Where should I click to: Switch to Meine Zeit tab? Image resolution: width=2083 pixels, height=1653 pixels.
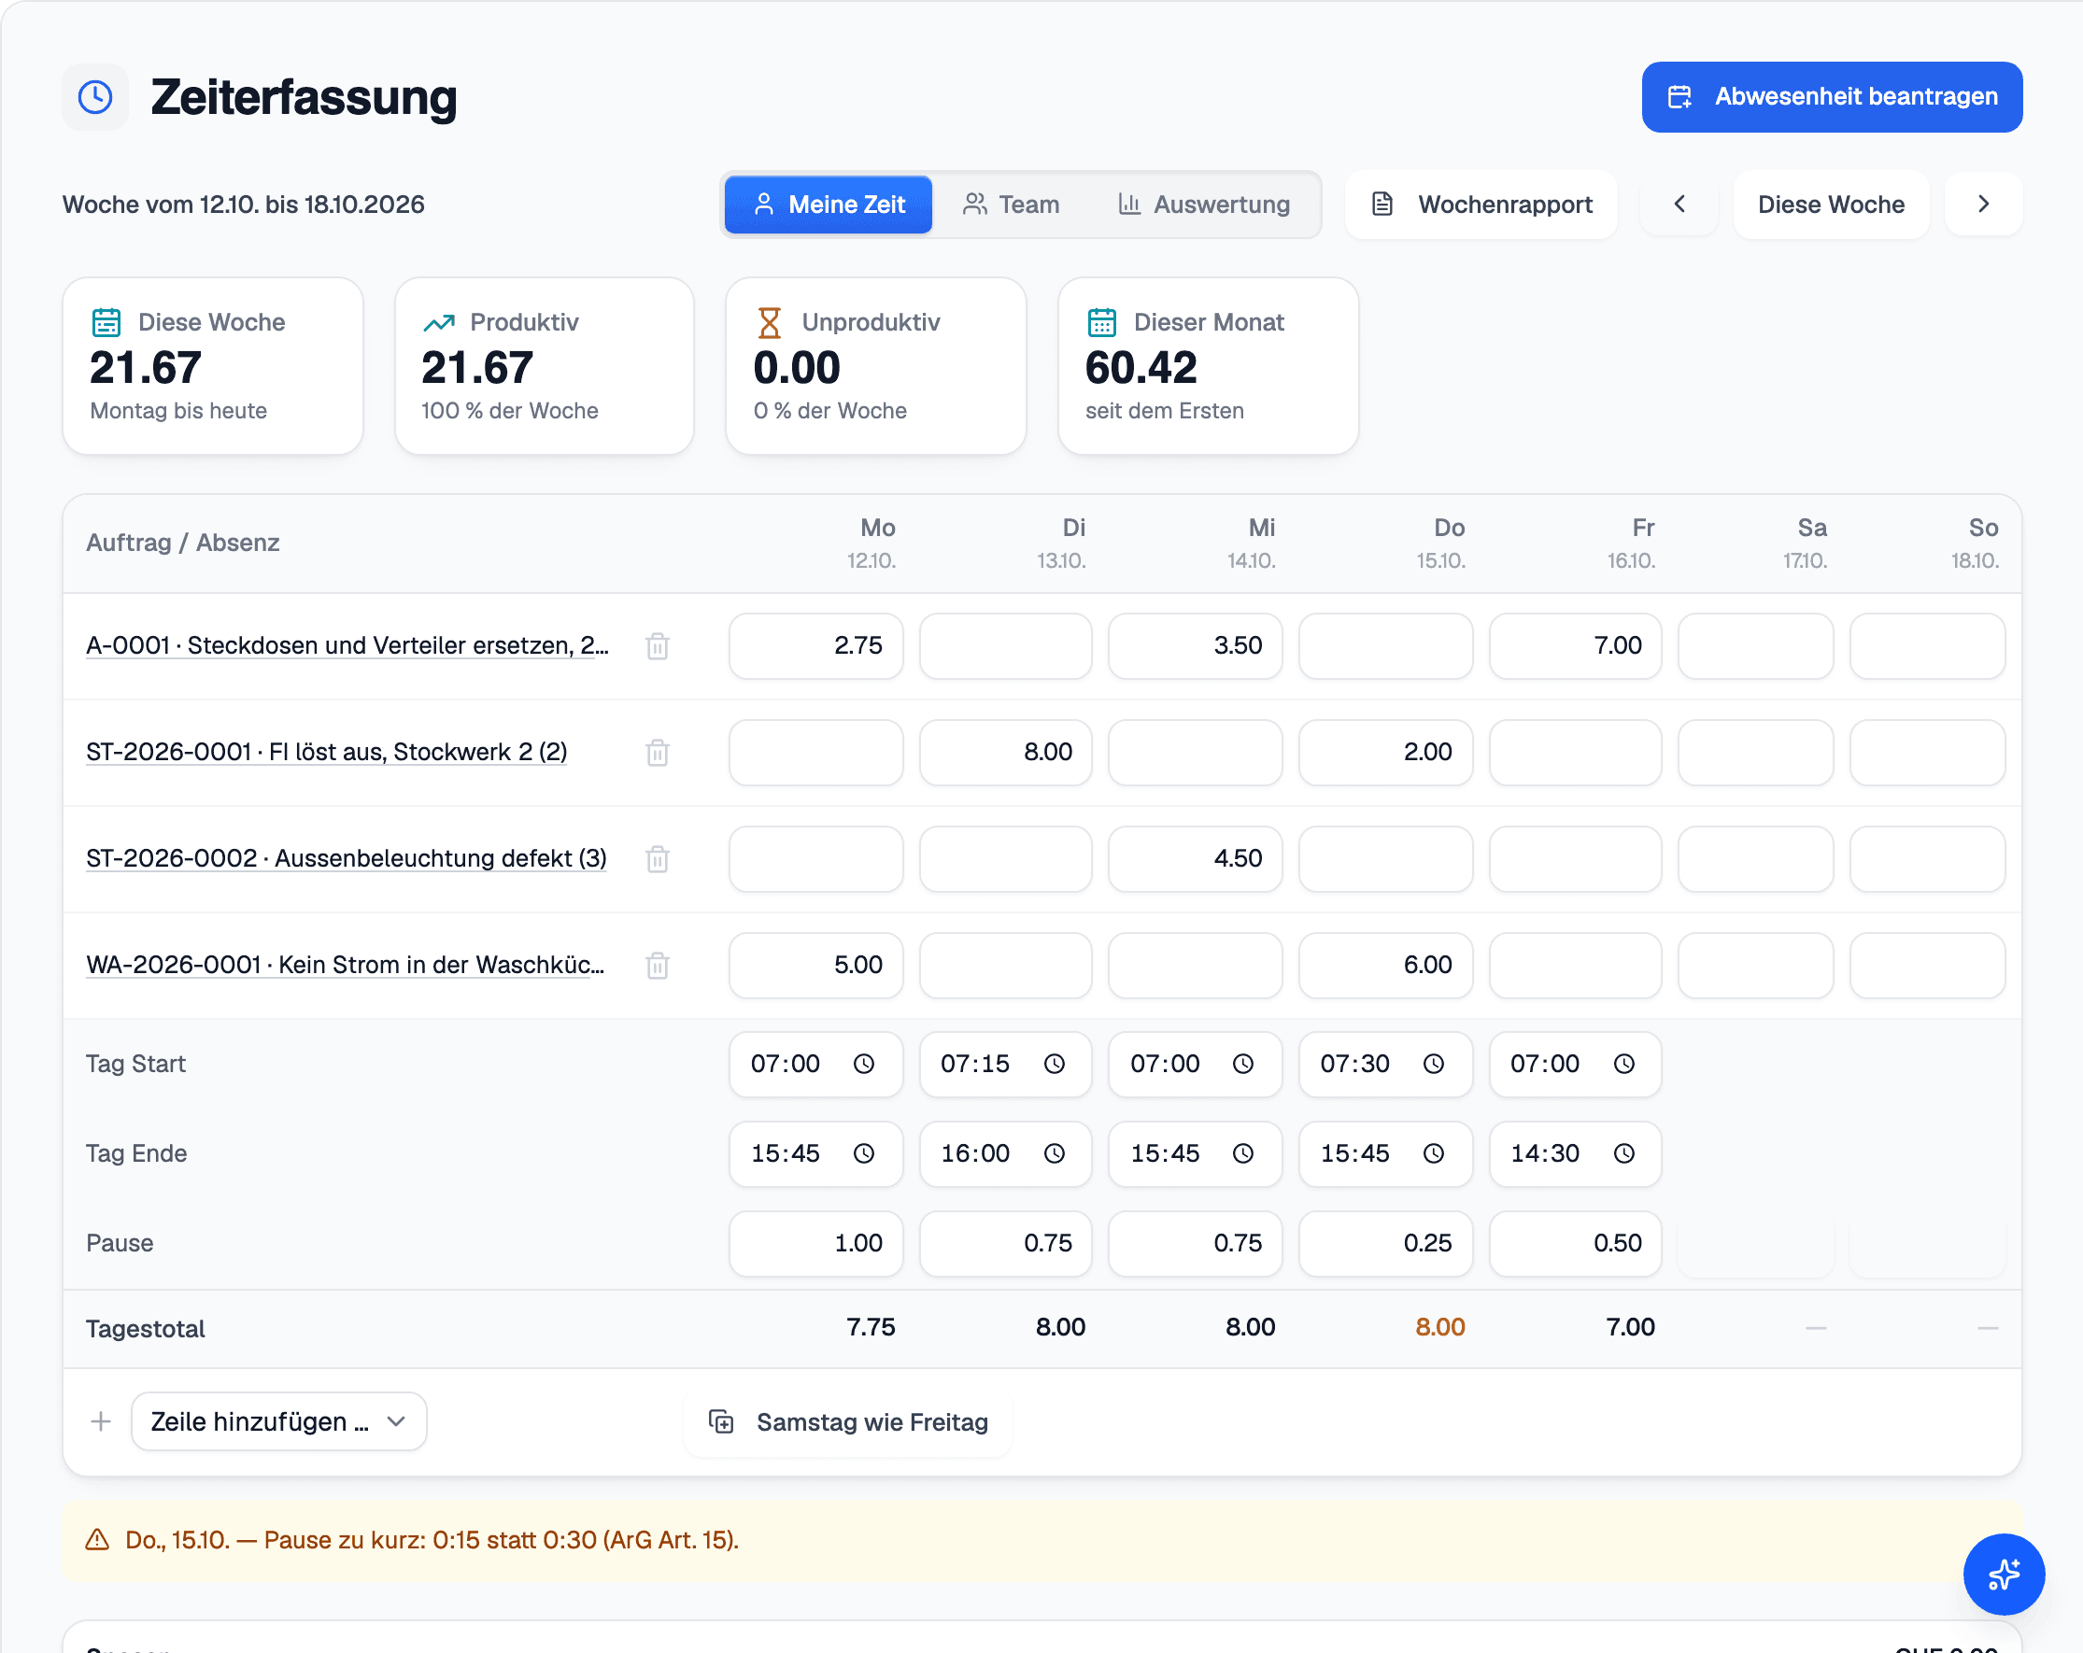828,205
